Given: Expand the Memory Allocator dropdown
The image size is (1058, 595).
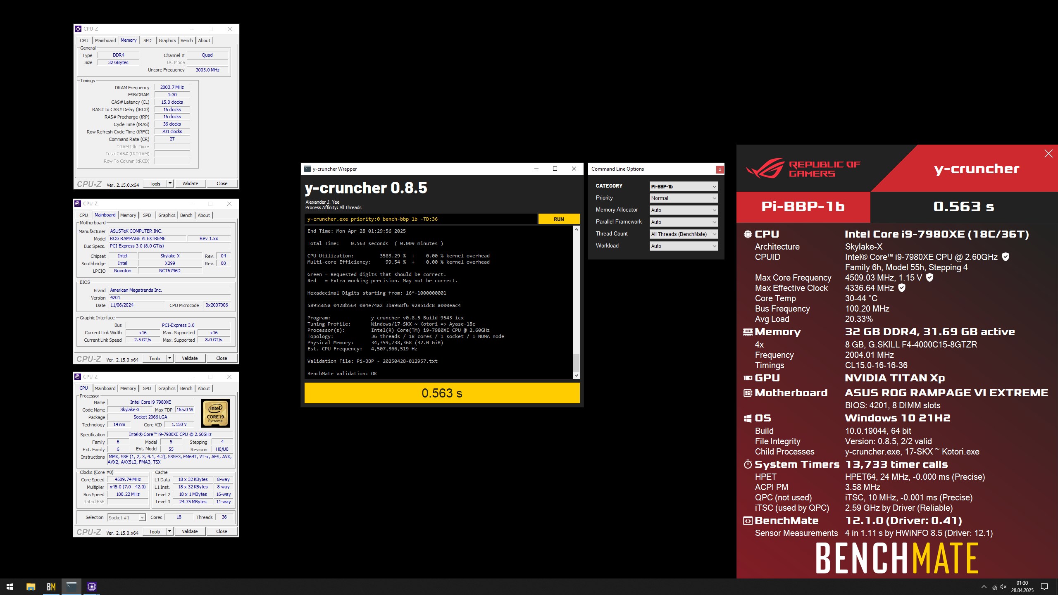Looking at the screenshot, I should [684, 210].
